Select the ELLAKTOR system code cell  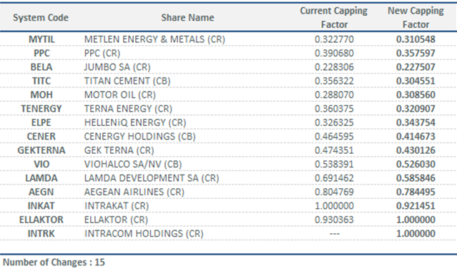41,220
